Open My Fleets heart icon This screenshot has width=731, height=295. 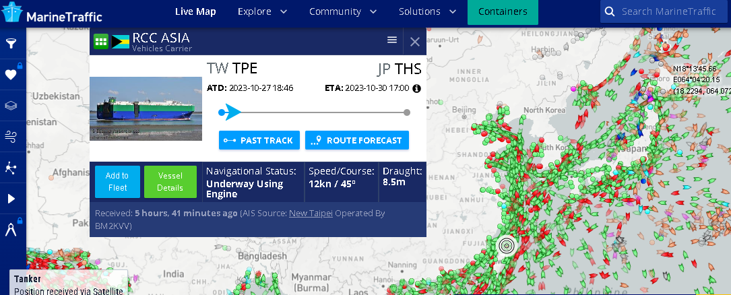point(11,75)
